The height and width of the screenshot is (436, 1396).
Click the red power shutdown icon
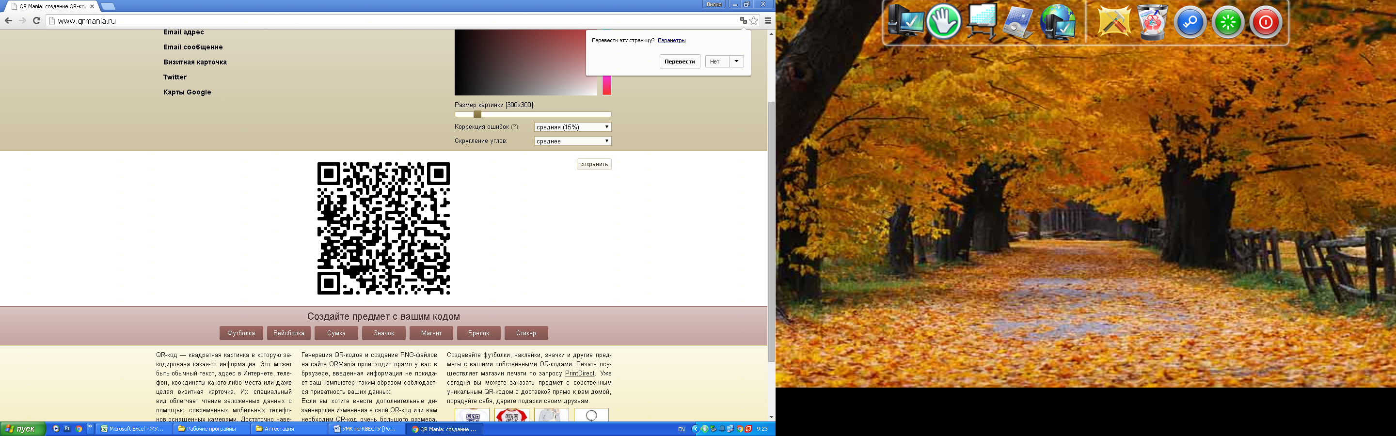[x=1266, y=23]
